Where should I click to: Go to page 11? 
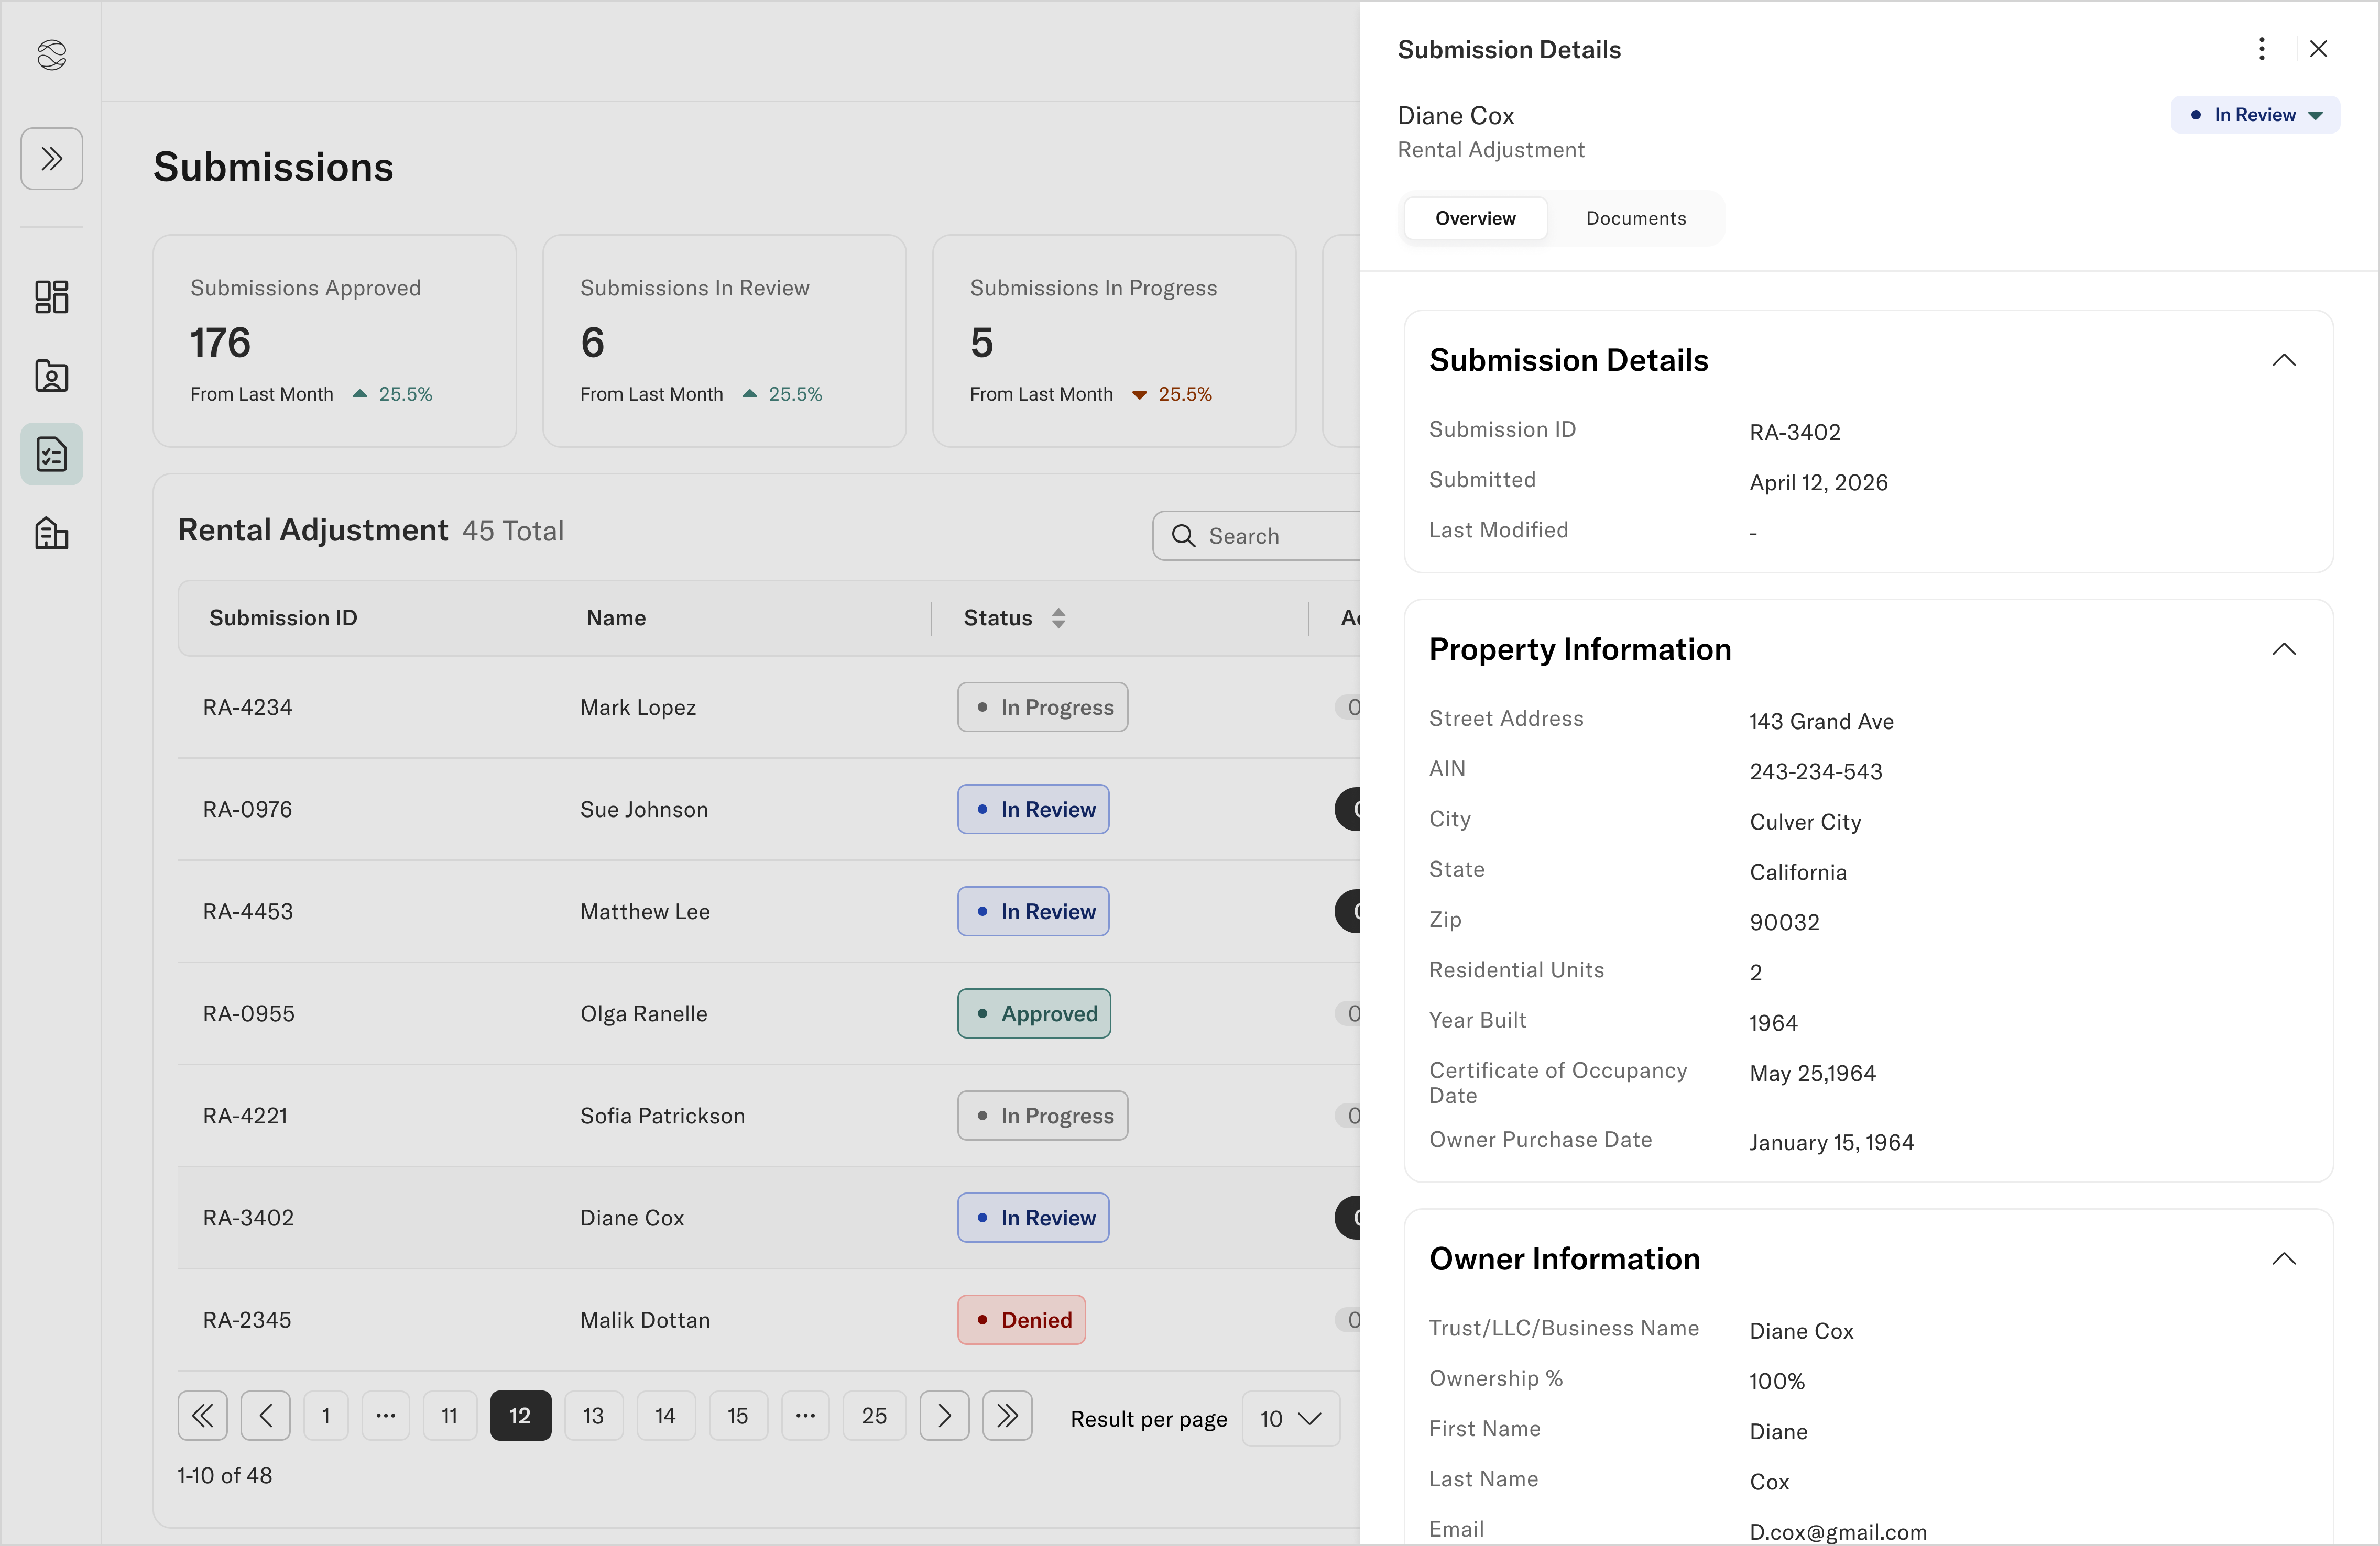[x=450, y=1415]
